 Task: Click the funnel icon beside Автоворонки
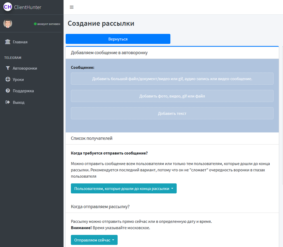coord(8,68)
